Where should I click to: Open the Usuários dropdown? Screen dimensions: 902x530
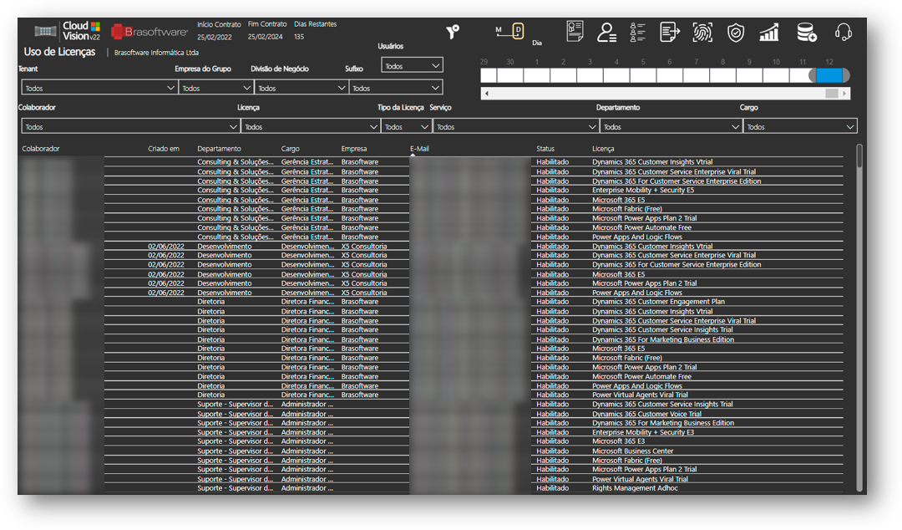point(412,65)
